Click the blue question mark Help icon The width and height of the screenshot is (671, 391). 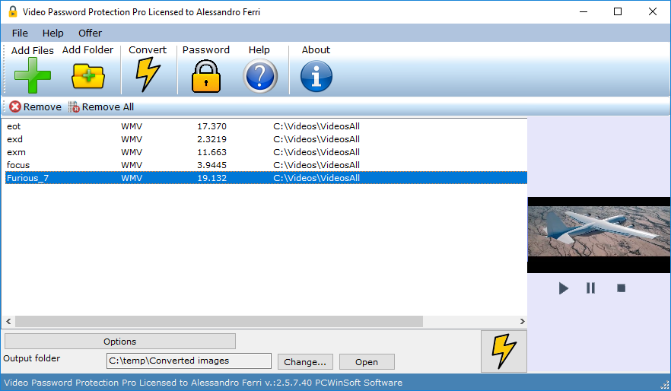click(x=259, y=76)
